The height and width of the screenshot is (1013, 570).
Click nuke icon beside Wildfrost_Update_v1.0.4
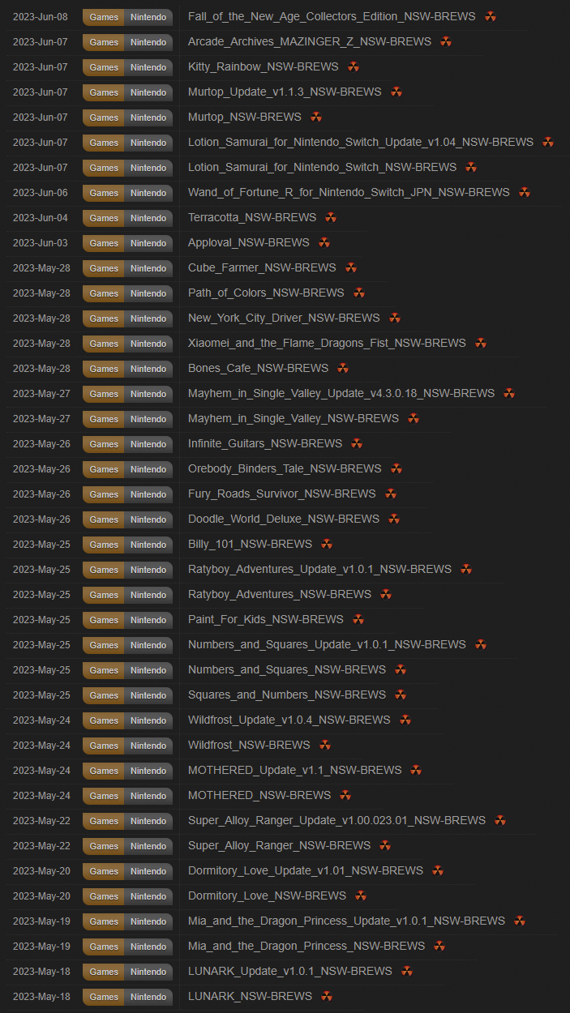[x=405, y=720]
